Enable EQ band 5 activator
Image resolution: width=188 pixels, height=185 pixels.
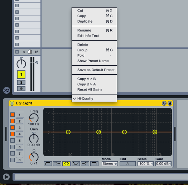13,140
